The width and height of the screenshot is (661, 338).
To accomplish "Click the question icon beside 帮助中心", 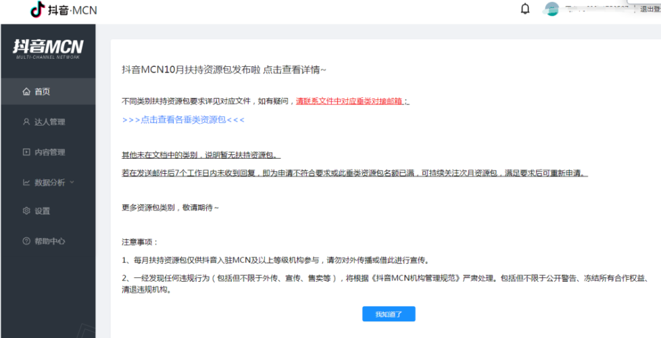I will pyautogui.click(x=26, y=241).
